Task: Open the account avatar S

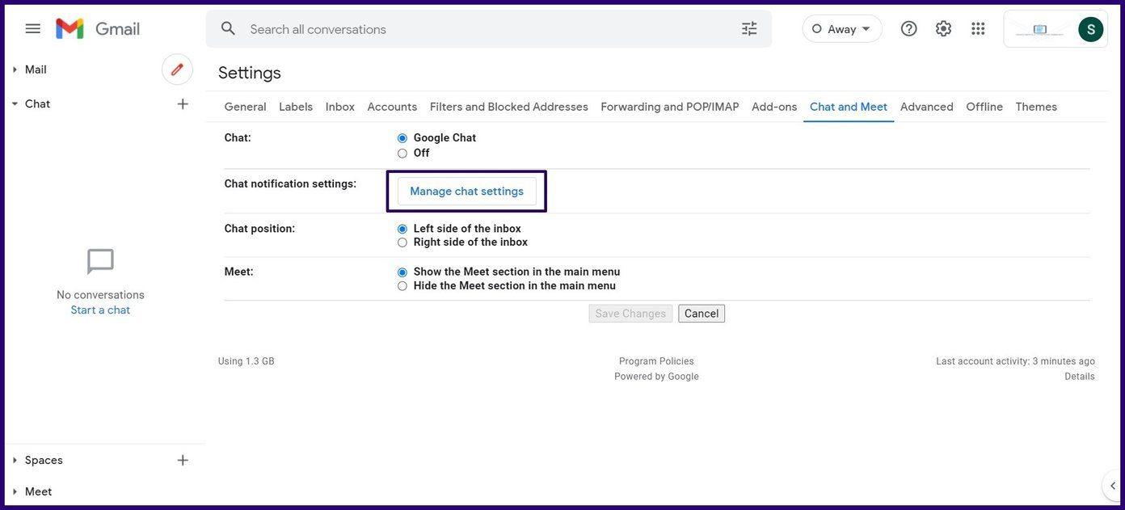Action: click(1090, 30)
